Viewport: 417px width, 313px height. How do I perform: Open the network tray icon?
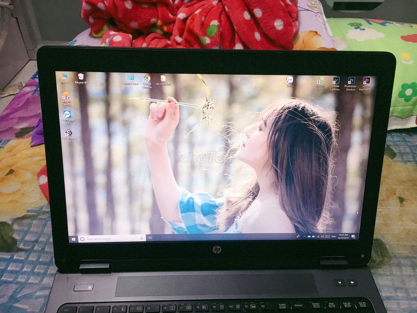point(318,236)
